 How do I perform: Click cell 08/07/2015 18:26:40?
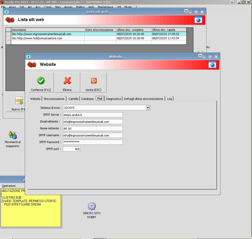134,34
